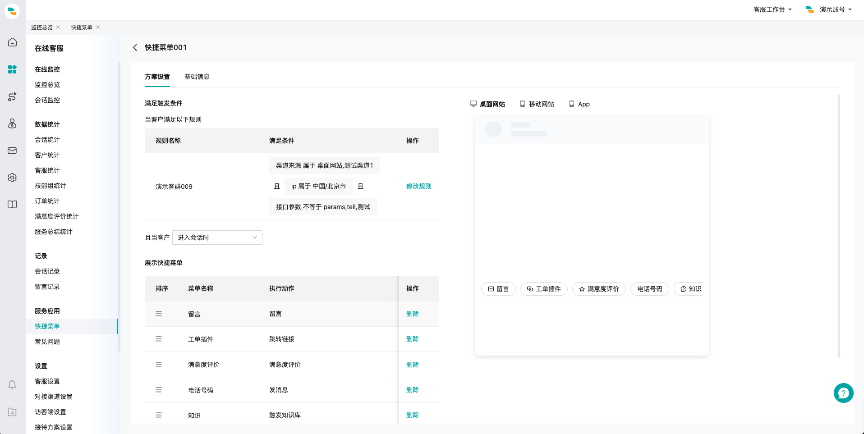864x434 pixels.
Task: Open the home icon in left rail
Action: [x=12, y=42]
